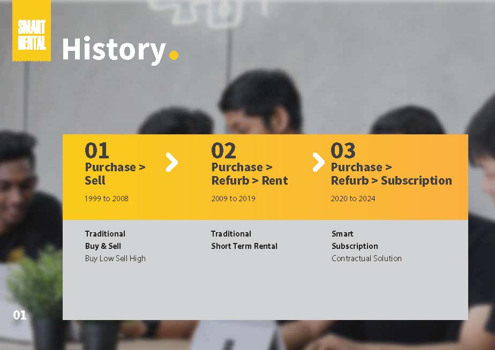Viewport: 495px width, 350px height.
Task: Click the "Buy & Sell" label
Action: coord(103,246)
